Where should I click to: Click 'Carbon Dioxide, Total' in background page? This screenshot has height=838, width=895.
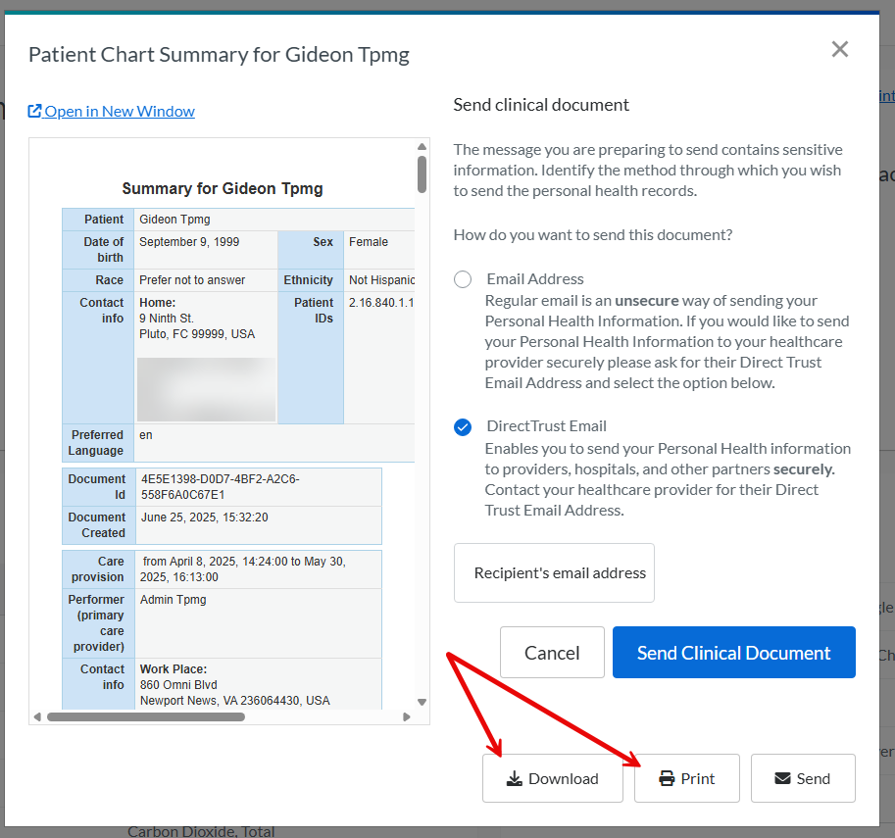point(201,832)
